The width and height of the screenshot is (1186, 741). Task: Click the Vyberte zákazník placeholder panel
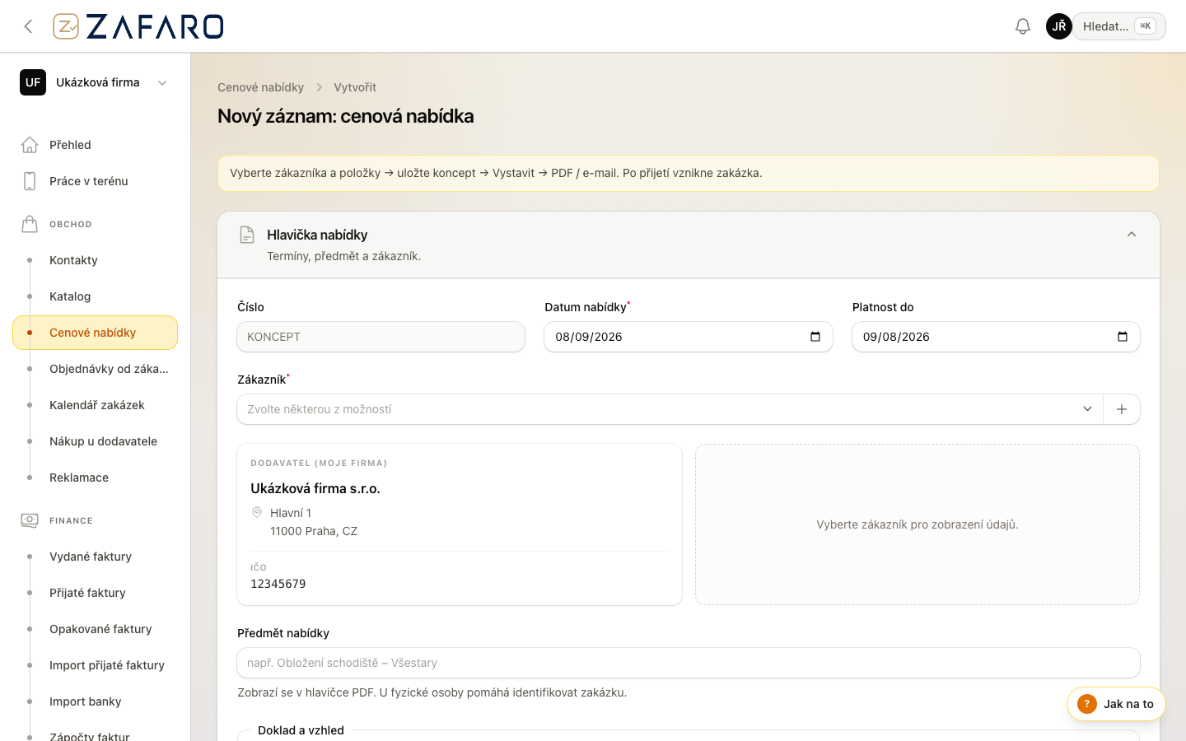(918, 524)
